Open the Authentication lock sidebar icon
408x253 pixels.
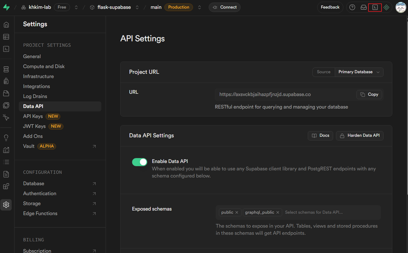click(6, 81)
